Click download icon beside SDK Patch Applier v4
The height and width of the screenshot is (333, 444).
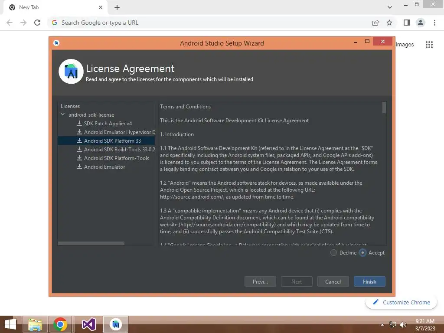point(79,124)
